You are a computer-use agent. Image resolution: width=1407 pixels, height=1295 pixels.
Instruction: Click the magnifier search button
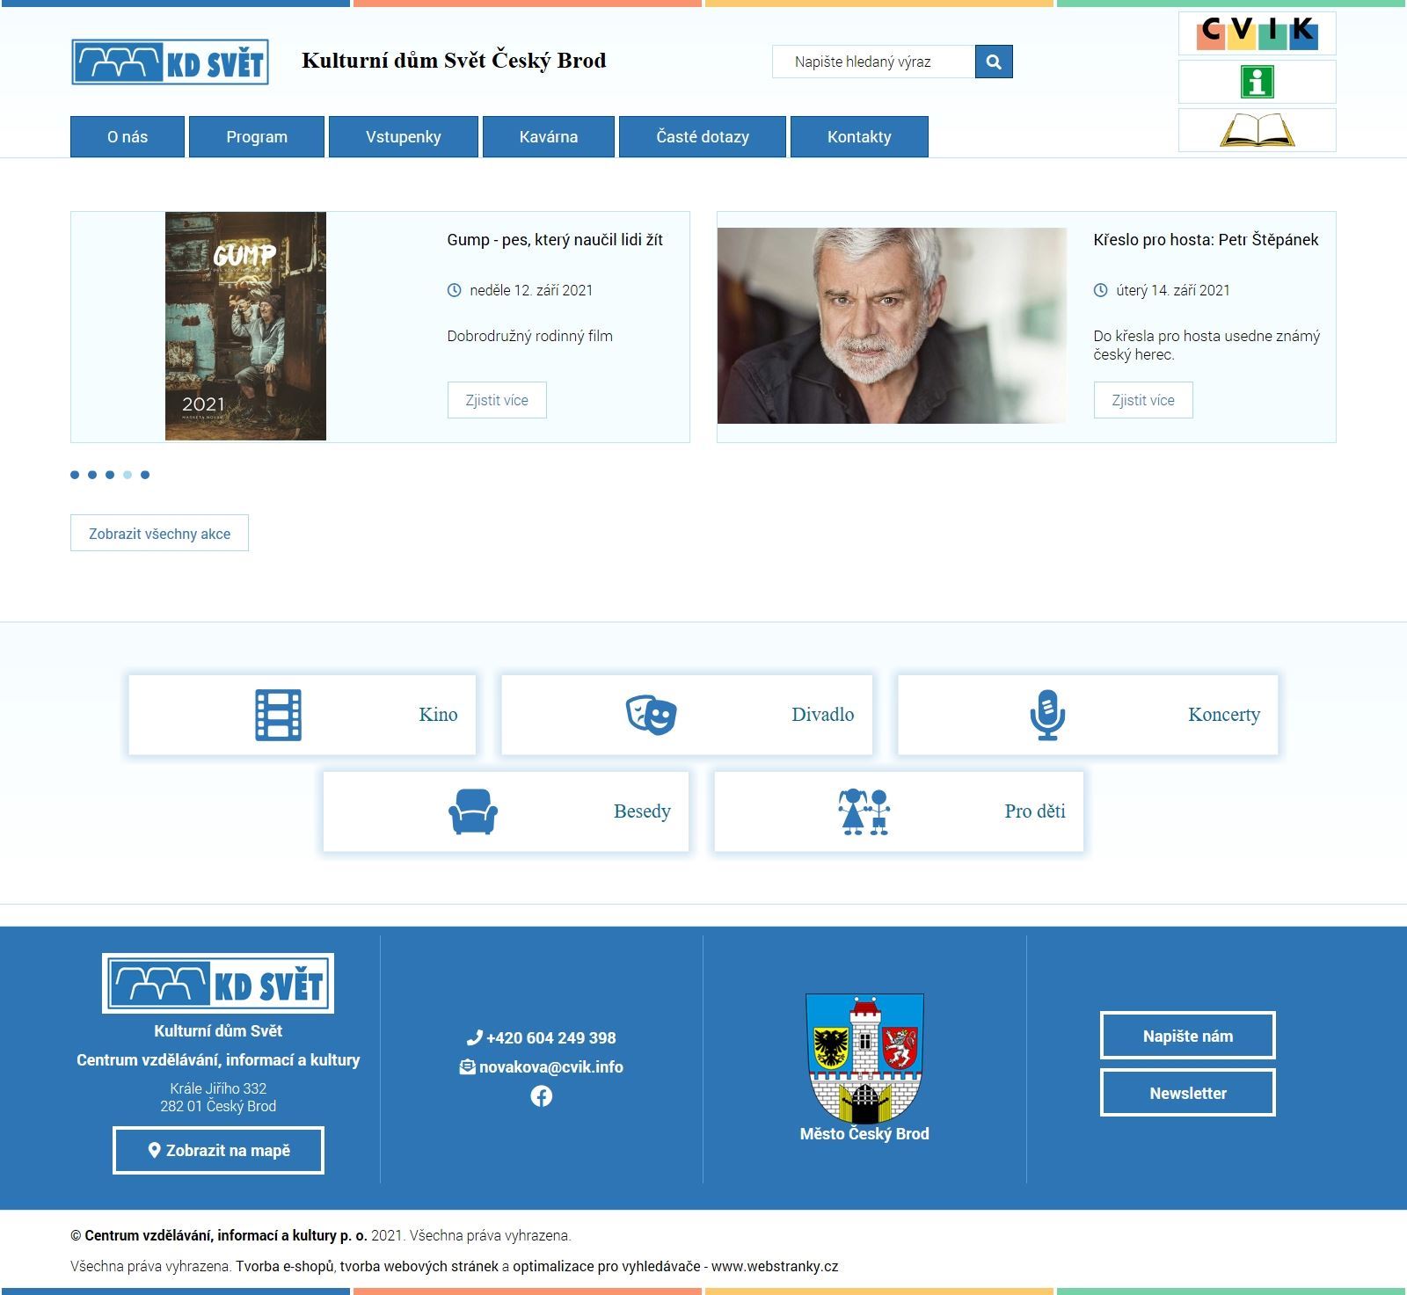pyautogui.click(x=994, y=62)
